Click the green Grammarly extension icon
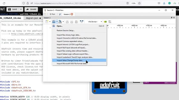 (169, 3)
